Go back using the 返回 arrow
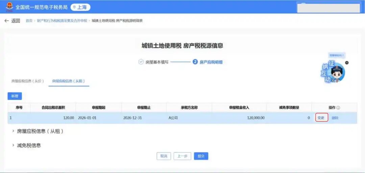Viewport: 365px width, 173px height. coord(13,21)
